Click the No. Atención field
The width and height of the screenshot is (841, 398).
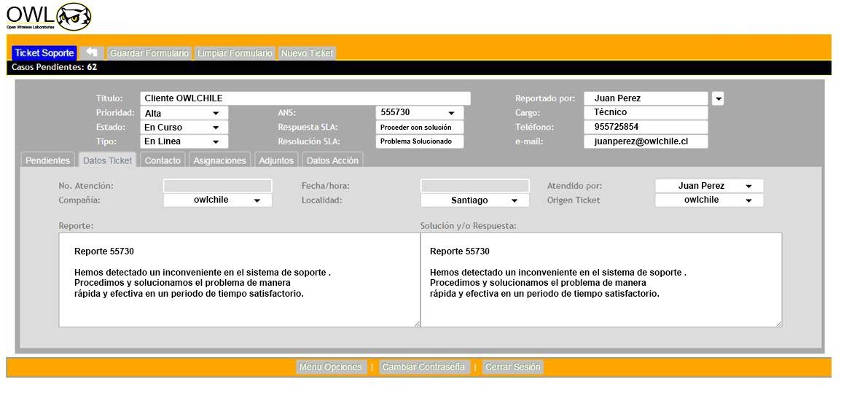click(x=218, y=186)
